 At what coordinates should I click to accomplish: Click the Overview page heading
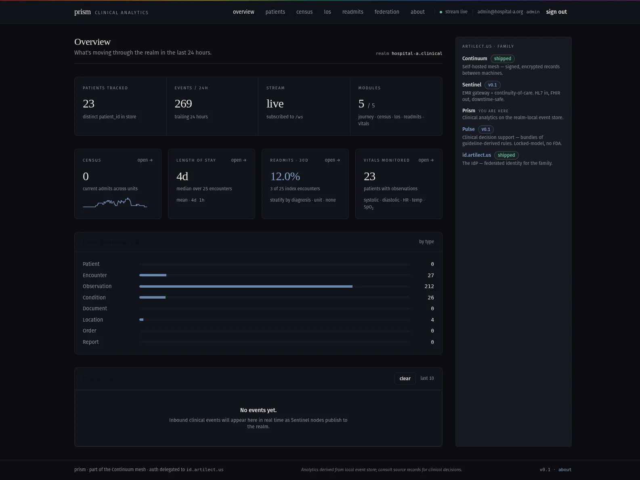pos(92,42)
